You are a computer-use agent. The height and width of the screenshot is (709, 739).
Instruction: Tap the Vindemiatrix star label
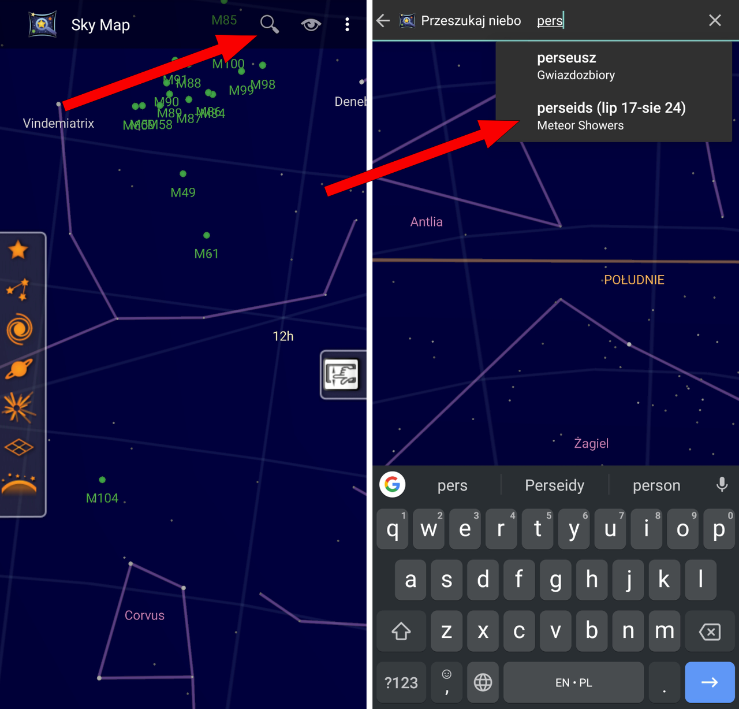click(x=58, y=123)
